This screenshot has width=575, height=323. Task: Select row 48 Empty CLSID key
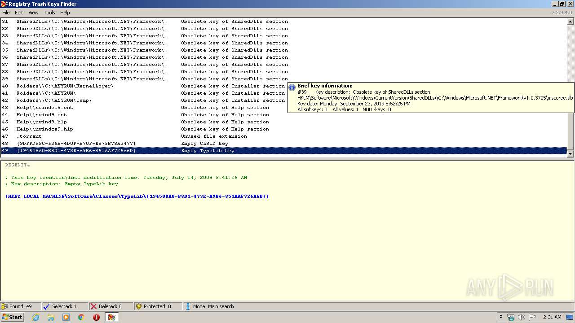point(283,144)
